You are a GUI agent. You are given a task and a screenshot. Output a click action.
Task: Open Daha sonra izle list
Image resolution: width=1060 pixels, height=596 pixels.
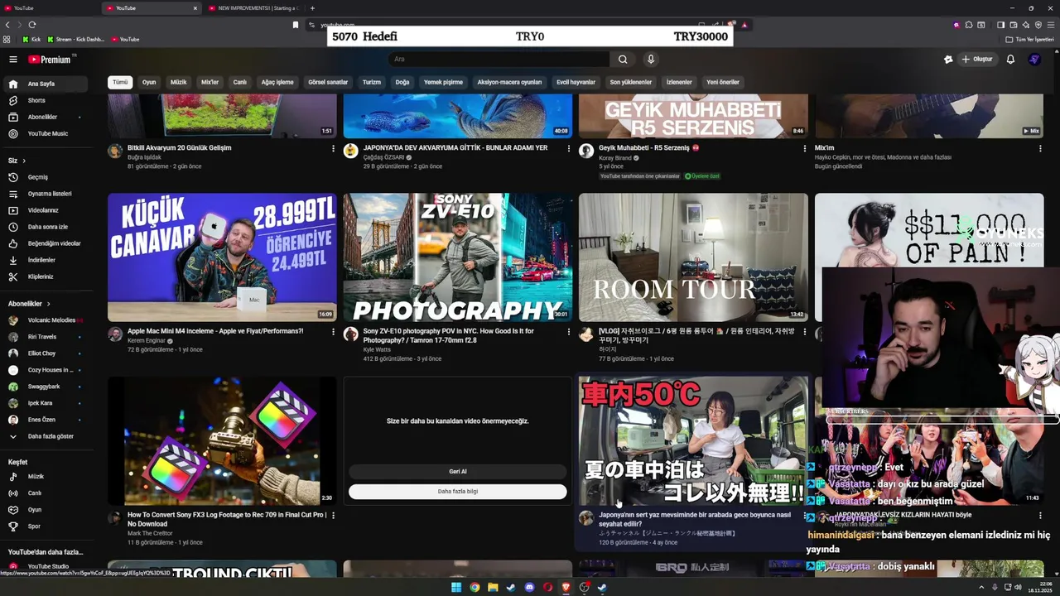tap(46, 227)
